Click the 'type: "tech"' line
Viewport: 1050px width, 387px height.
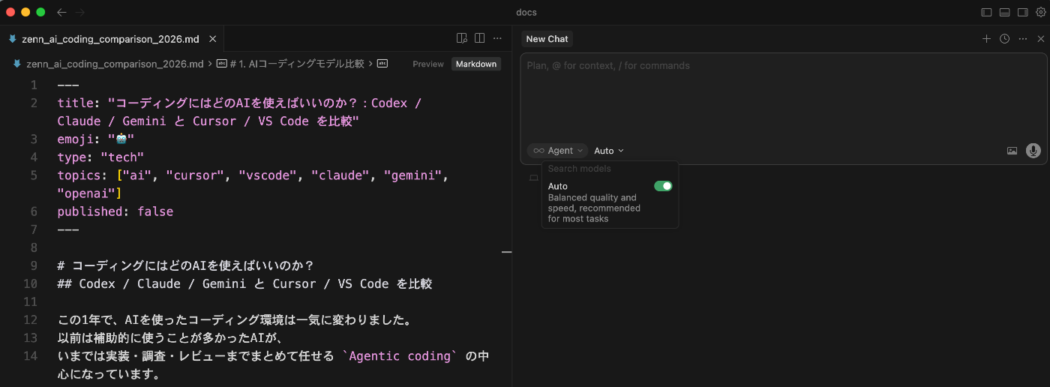pos(100,157)
